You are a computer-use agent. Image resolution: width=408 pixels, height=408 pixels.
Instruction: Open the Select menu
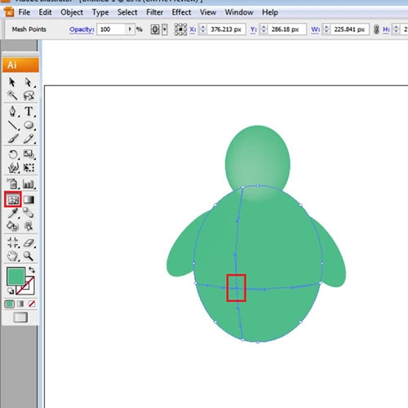tap(127, 12)
